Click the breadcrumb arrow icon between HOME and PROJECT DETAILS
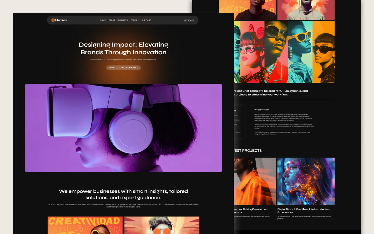 point(118,68)
